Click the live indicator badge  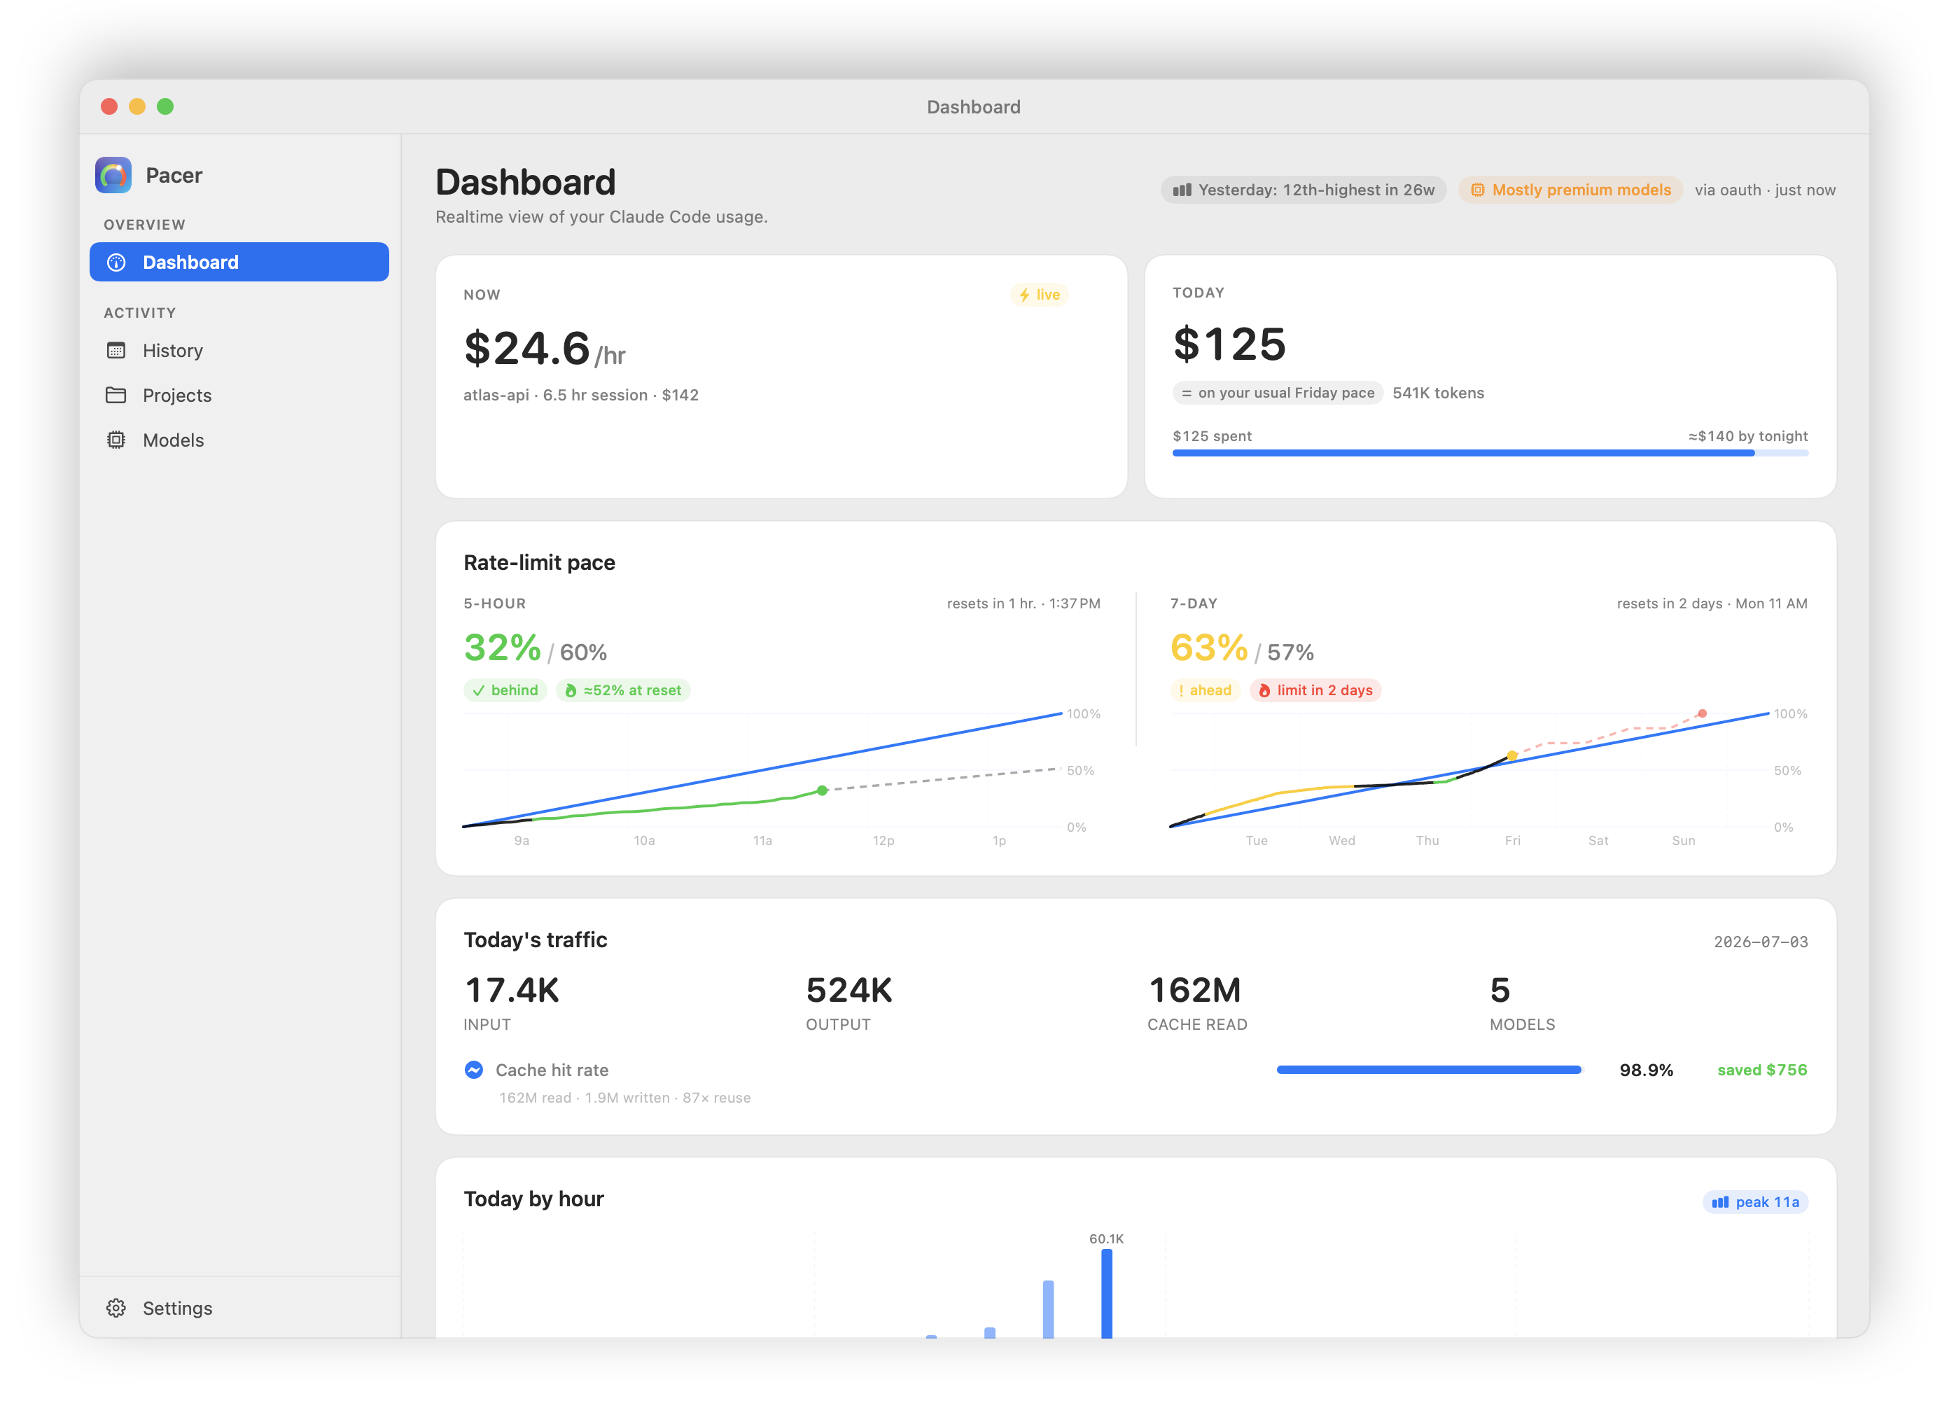1039,295
